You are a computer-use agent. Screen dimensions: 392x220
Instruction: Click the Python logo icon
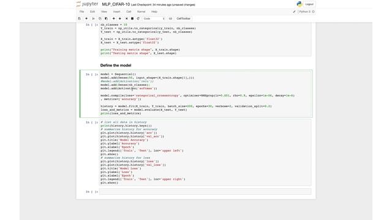click(300, 4)
